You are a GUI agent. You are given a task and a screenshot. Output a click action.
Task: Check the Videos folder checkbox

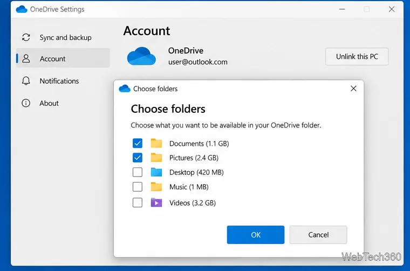138,202
